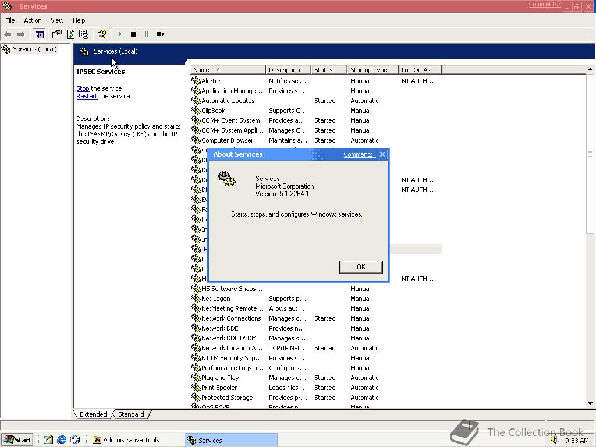Launch Internet Explorer from quick launch
Screen dimensions: 596x447
(x=62, y=440)
